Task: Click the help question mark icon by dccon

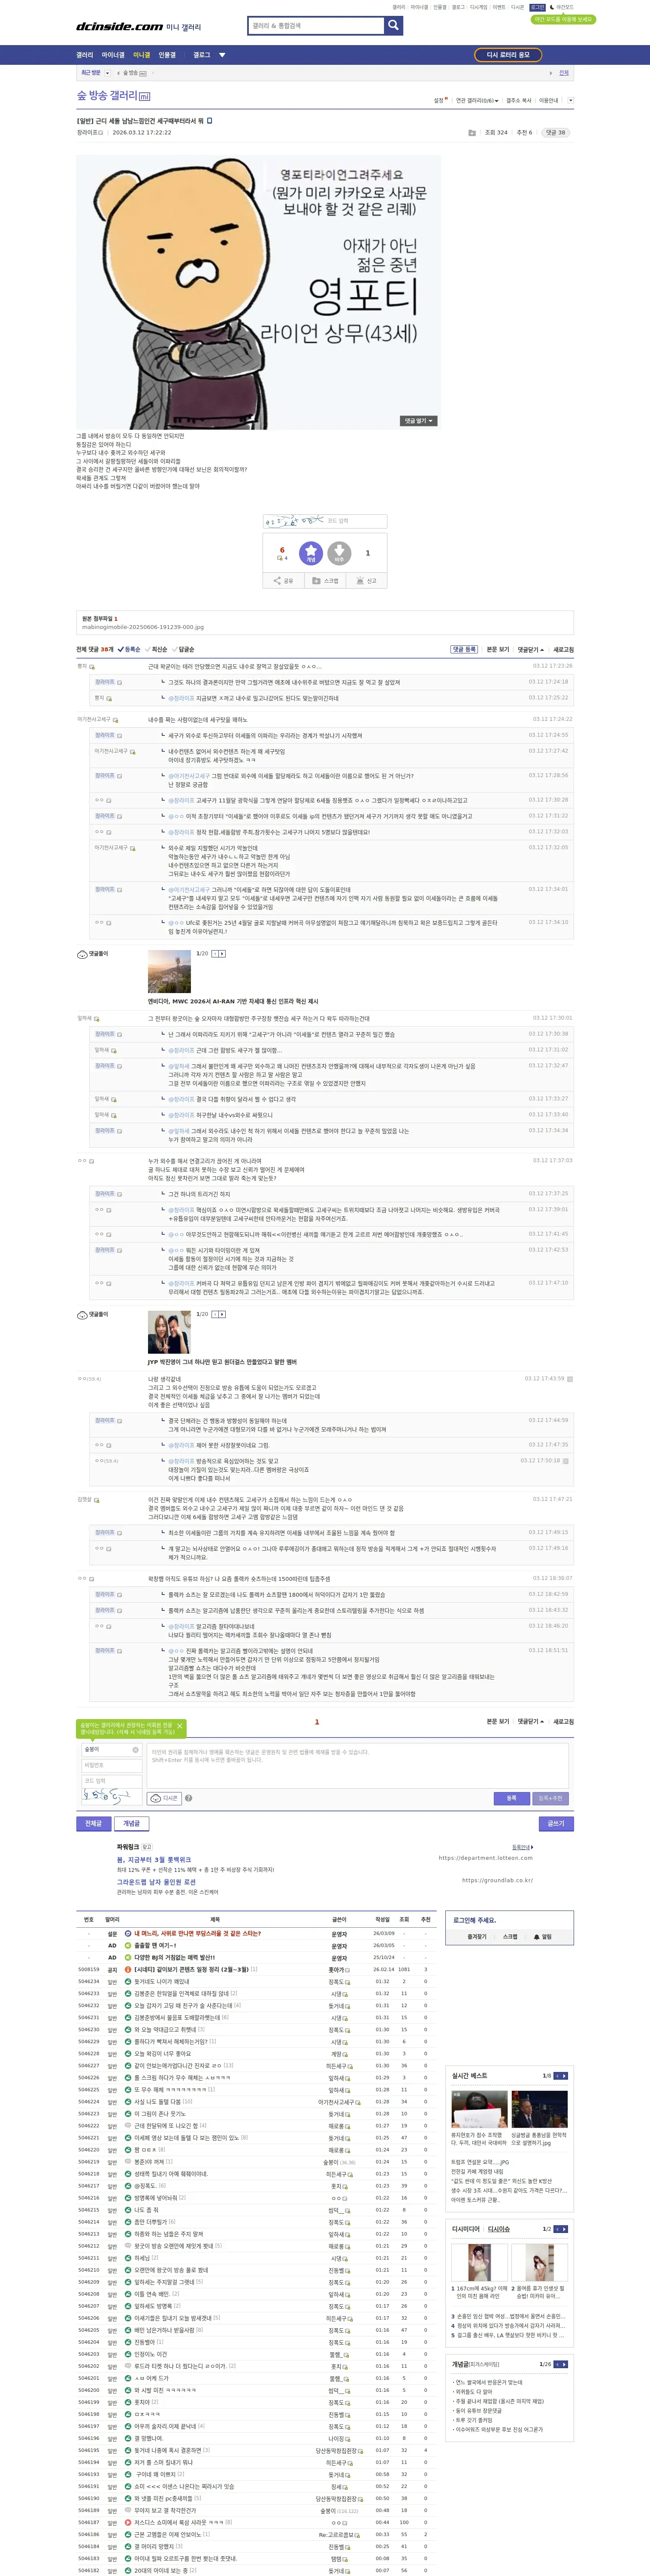Action: pyautogui.click(x=188, y=1798)
